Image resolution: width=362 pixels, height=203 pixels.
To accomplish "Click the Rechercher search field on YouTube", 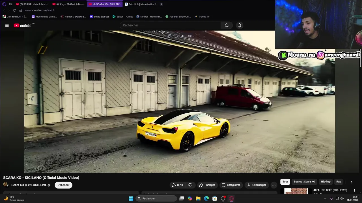I will [x=171, y=25].
